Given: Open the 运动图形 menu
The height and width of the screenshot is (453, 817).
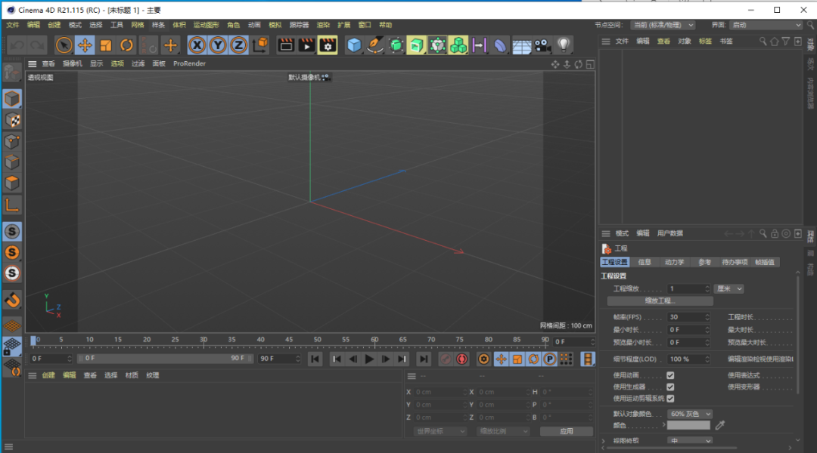Looking at the screenshot, I should pyautogui.click(x=207, y=25).
